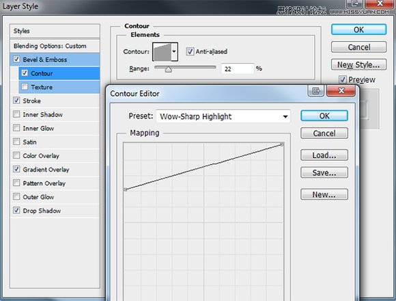Image resolution: width=396 pixels, height=301 pixels.
Task: Click the Save... contour button
Action: point(324,172)
